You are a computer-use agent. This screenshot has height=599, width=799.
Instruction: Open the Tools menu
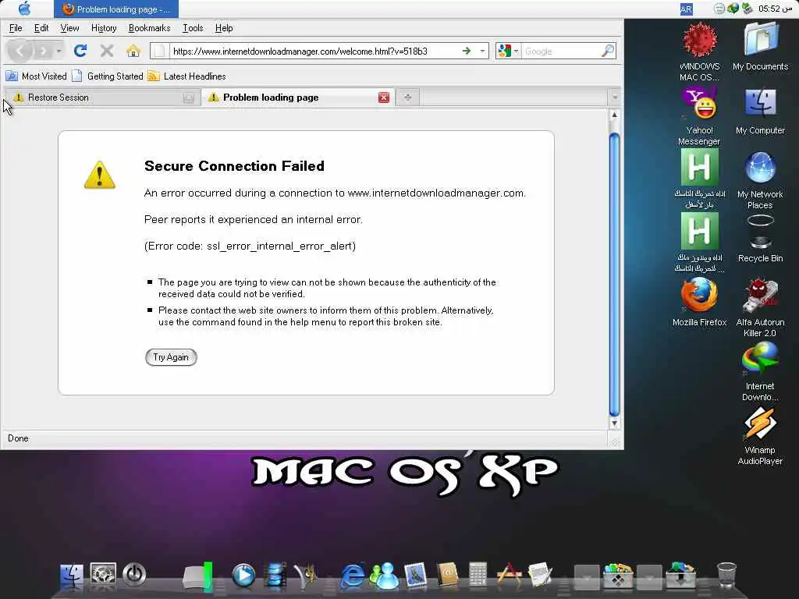click(x=194, y=28)
